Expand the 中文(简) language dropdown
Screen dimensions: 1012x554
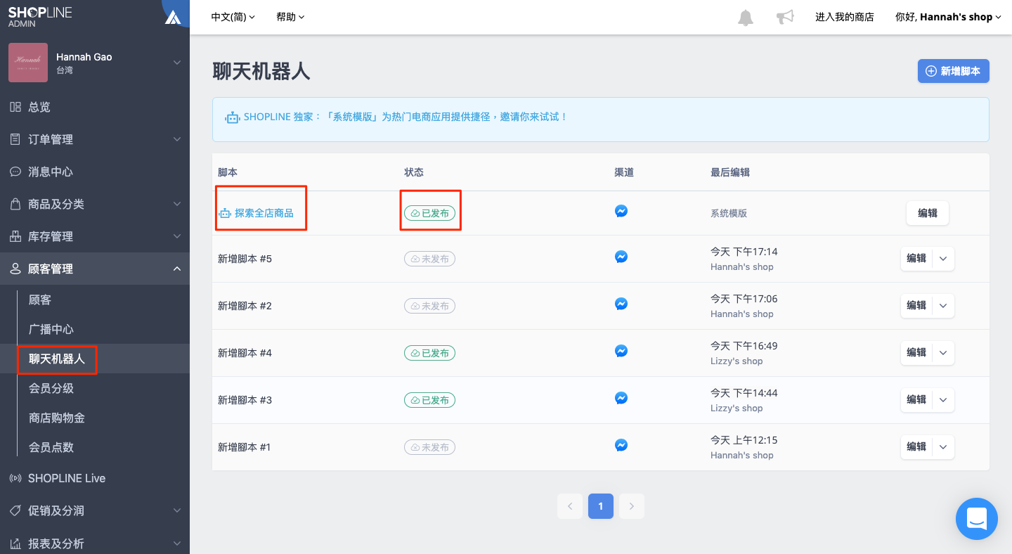(233, 17)
